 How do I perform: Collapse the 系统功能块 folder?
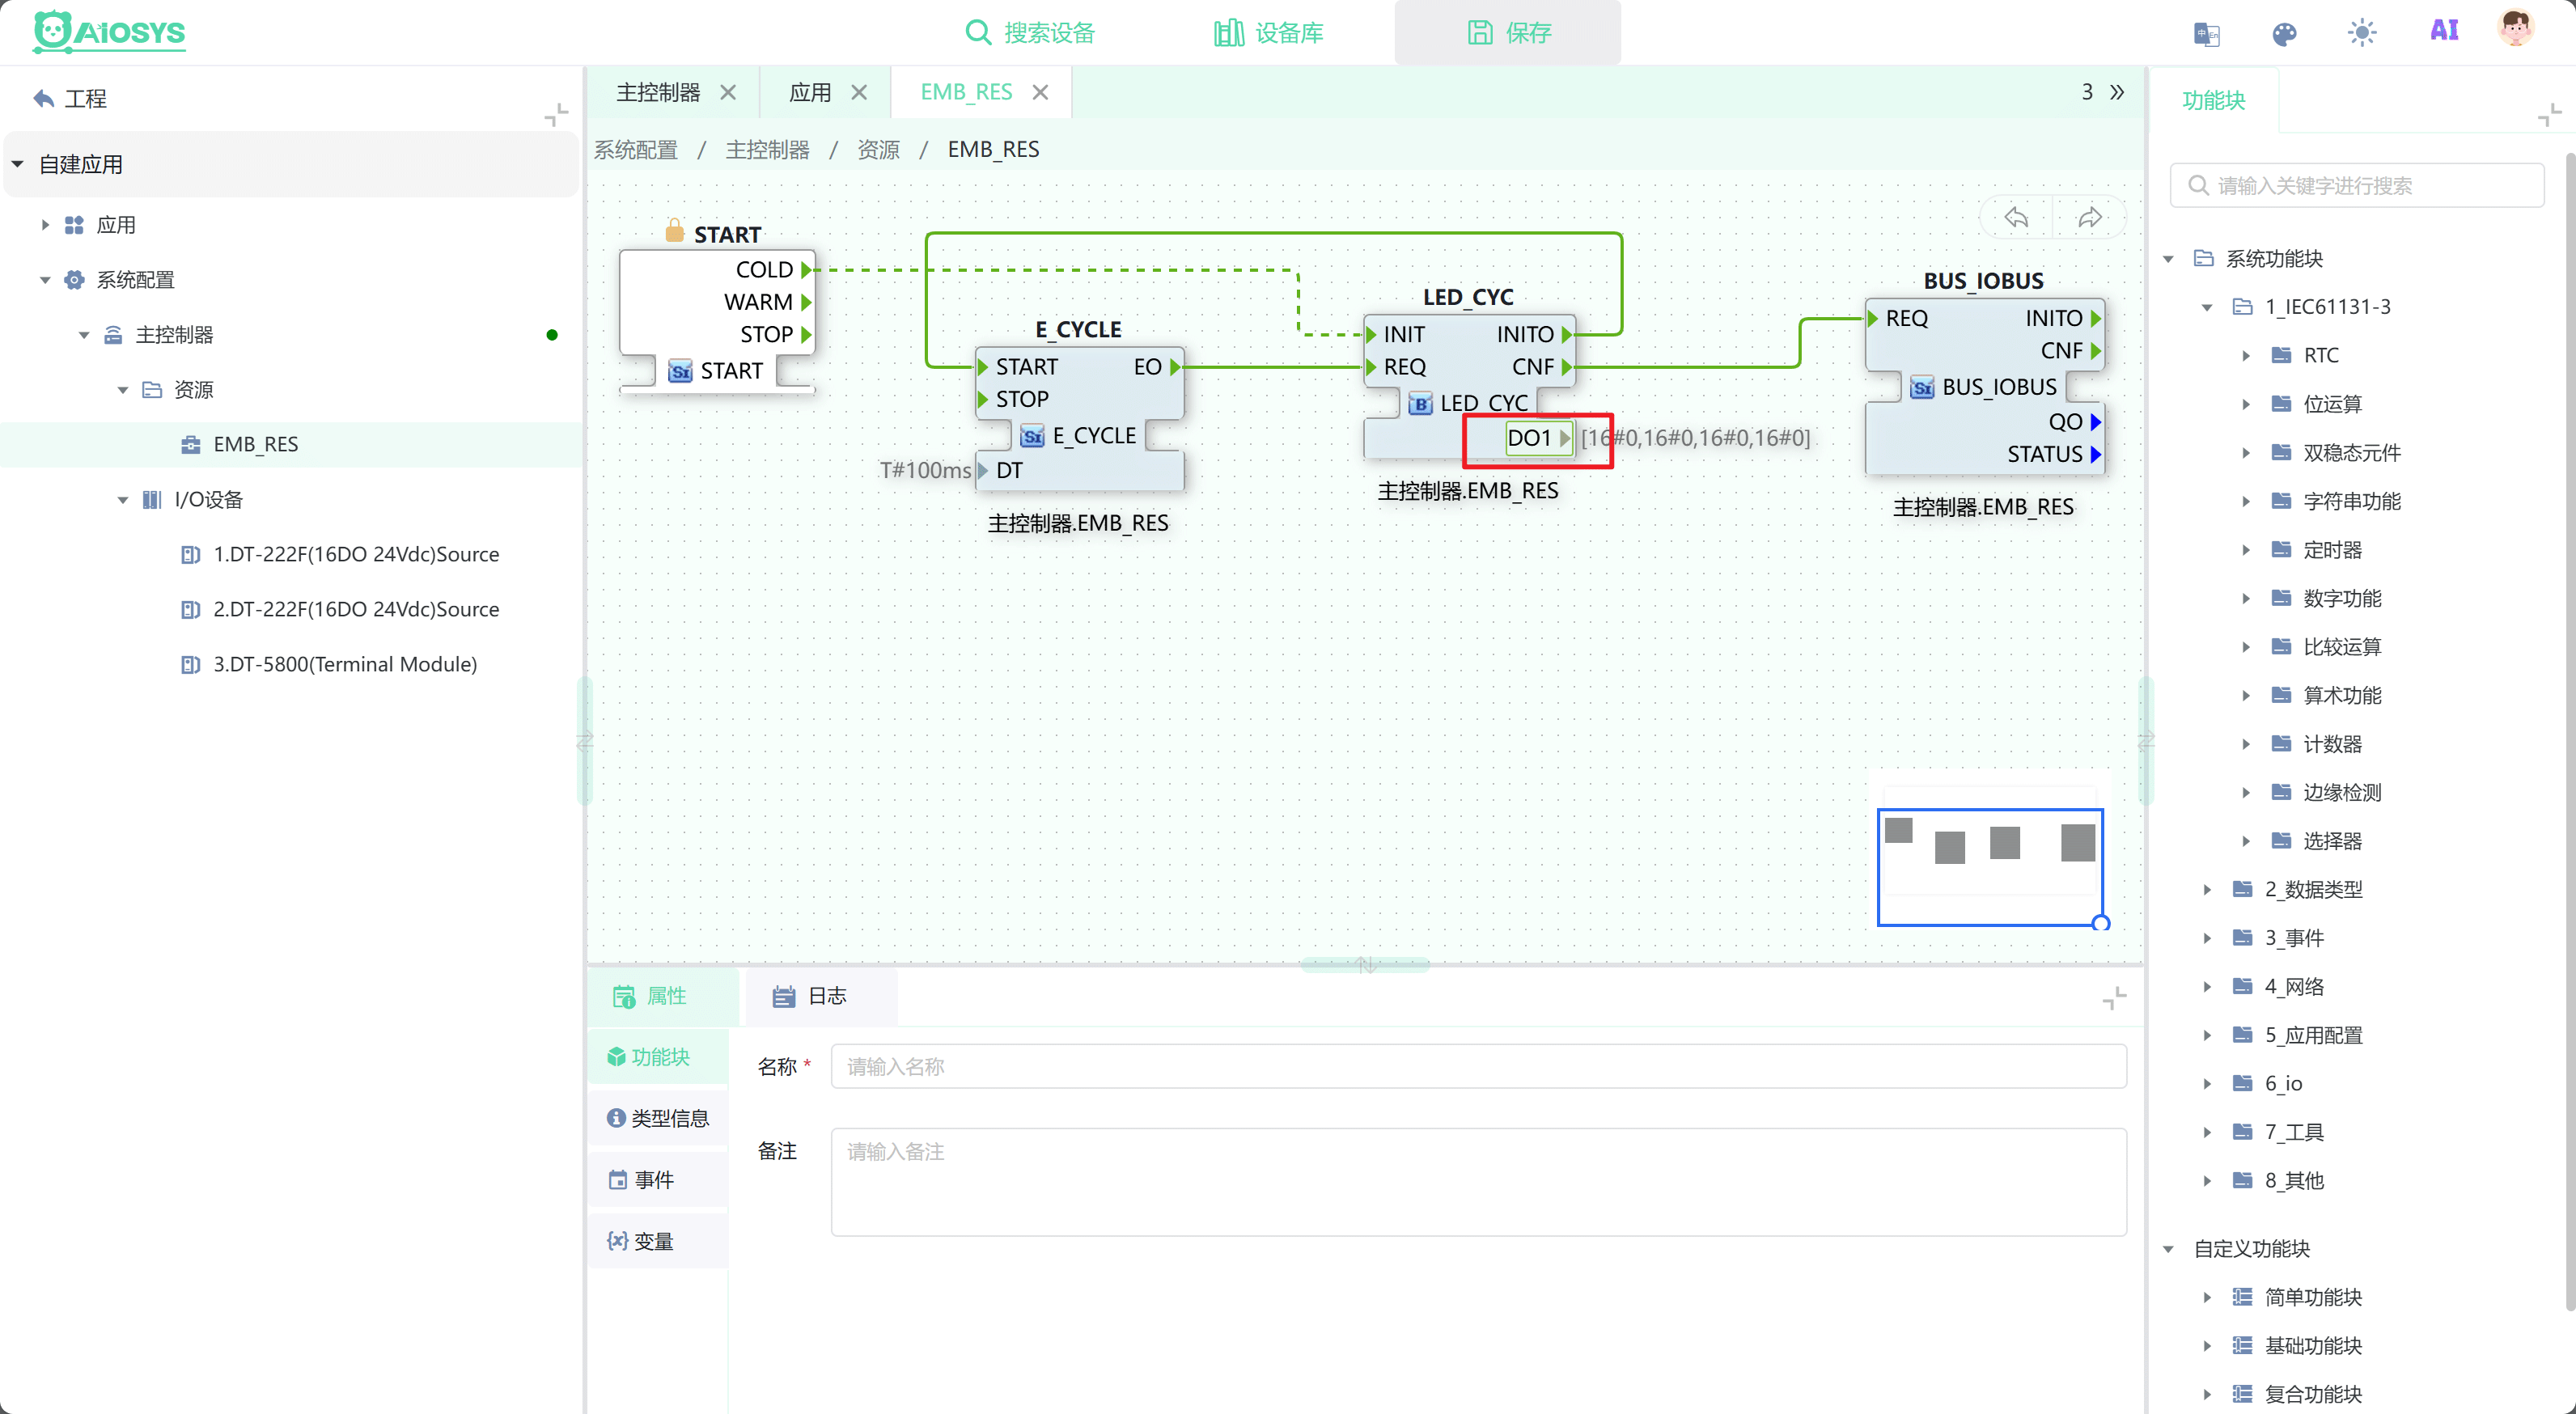[2168, 259]
